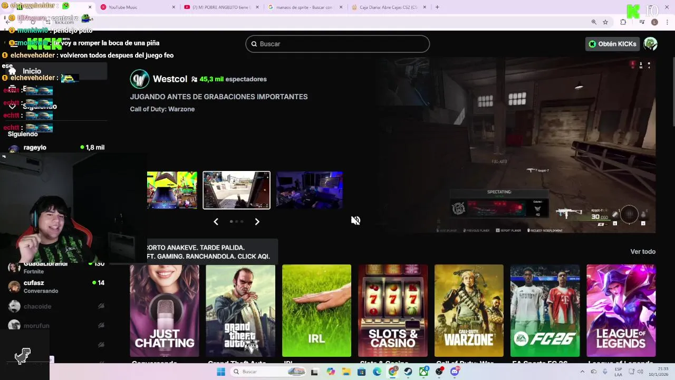Go to previous featured stream arrow
Image resolution: width=675 pixels, height=380 pixels.
(x=216, y=222)
